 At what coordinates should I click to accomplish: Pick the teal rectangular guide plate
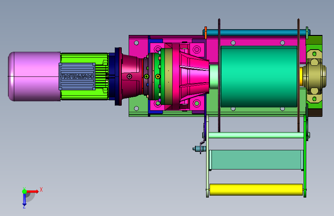tap(256, 160)
